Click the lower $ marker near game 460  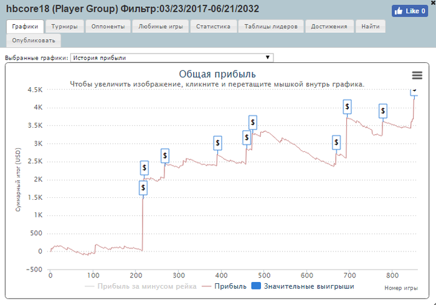(247, 138)
